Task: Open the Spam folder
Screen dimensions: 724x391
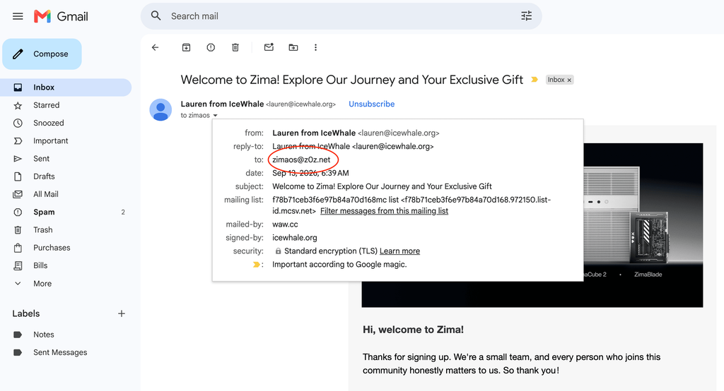Action: click(66, 212)
